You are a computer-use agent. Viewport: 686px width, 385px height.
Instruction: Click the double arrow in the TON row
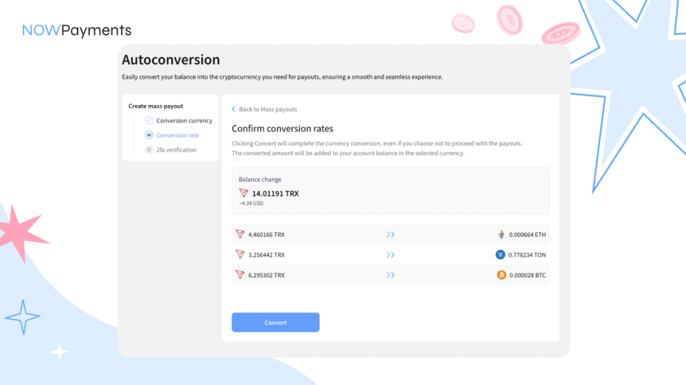click(391, 255)
